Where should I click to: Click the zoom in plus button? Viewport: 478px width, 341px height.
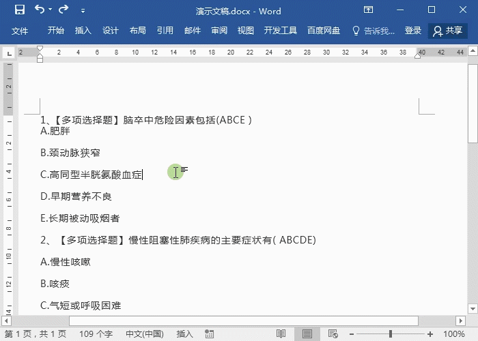tap(430, 334)
